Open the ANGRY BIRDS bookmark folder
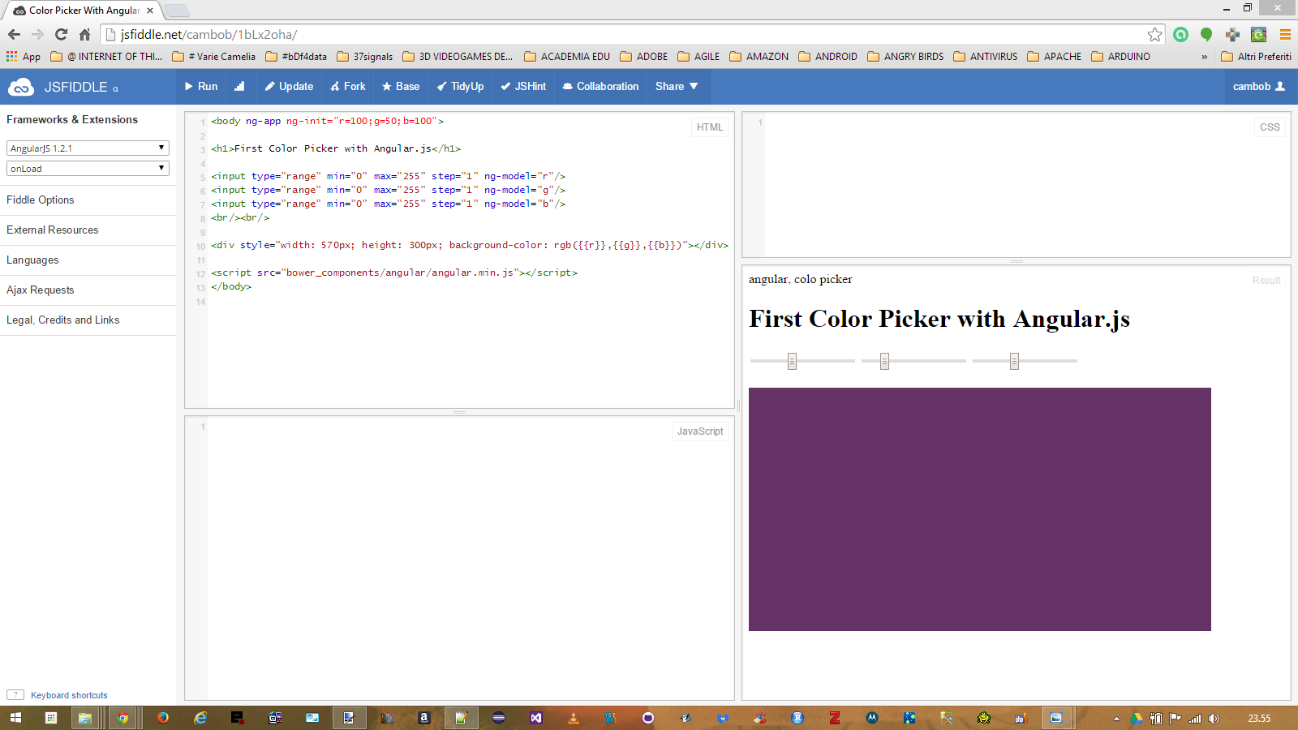Screen dimensions: 1298x730 pos(905,57)
